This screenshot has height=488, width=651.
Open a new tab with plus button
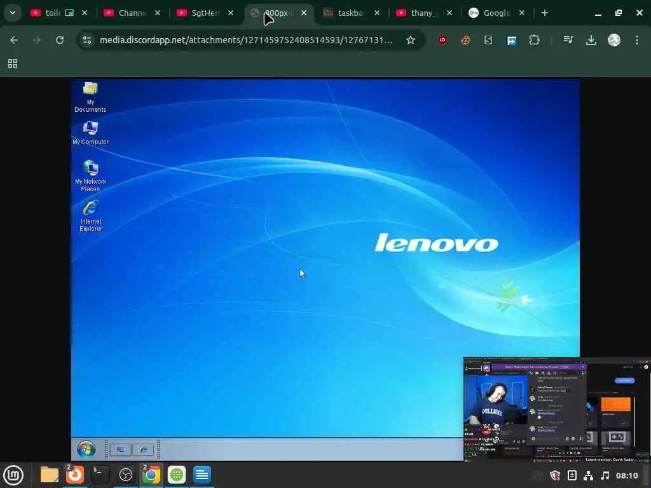[x=545, y=13]
